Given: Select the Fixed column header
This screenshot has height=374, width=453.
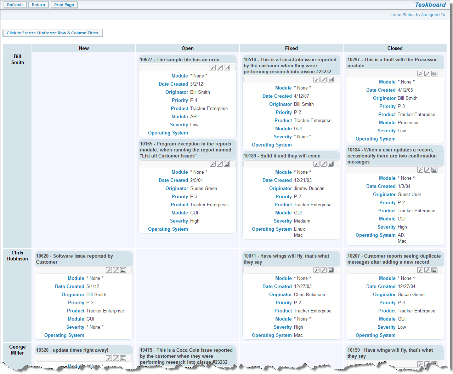Looking at the screenshot, I should pyautogui.click(x=291, y=48).
